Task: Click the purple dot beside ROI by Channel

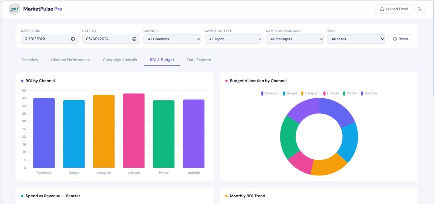Action: [x=22, y=81]
